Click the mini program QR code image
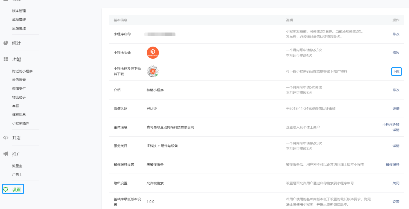Image resolution: width=409 pixels, height=209 pixels. click(x=153, y=71)
